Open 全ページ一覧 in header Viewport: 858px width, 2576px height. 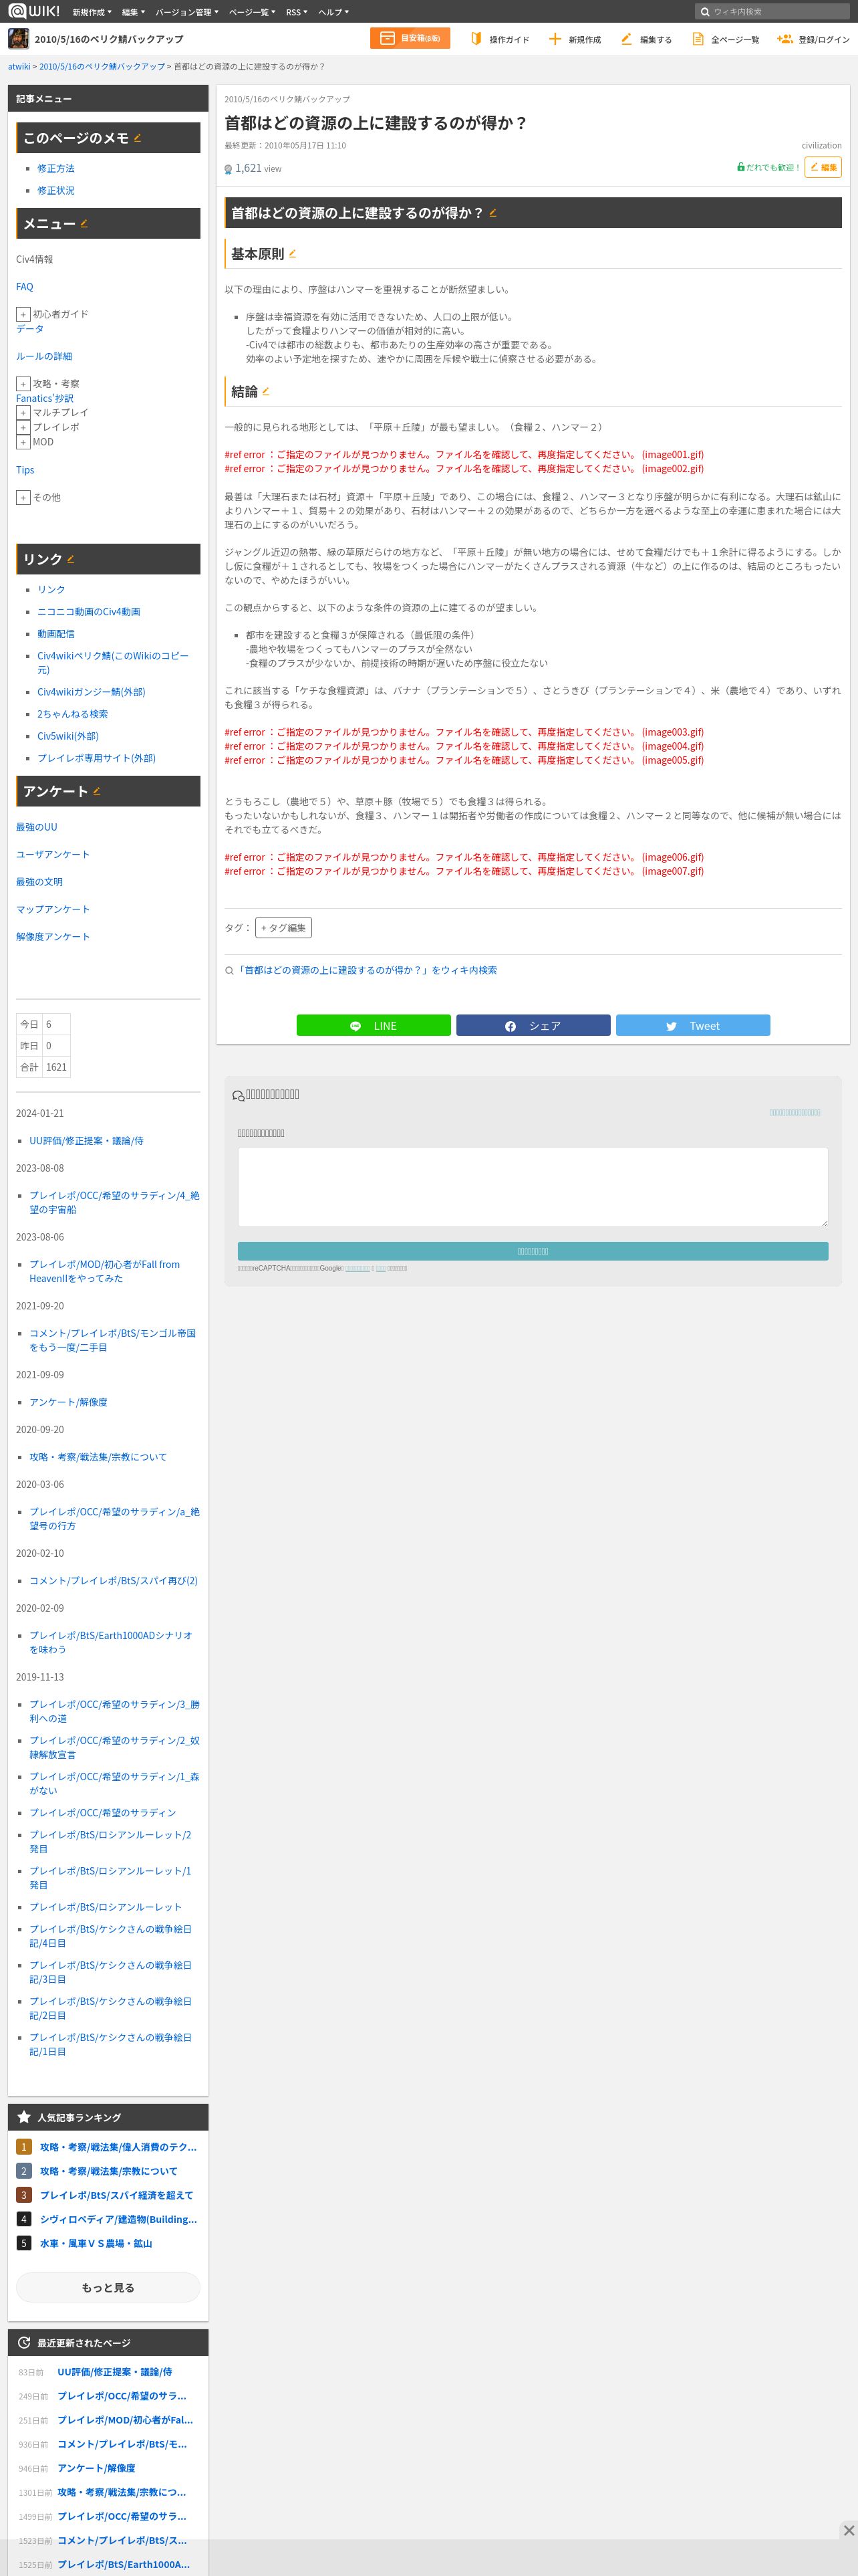click(x=726, y=39)
